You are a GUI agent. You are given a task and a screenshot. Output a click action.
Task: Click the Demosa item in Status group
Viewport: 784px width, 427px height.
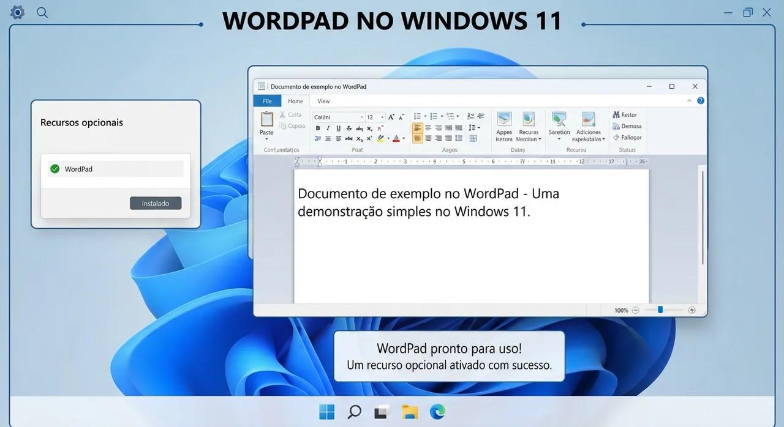coord(627,126)
